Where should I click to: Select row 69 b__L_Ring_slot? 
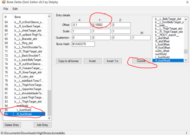coord(25,43)
